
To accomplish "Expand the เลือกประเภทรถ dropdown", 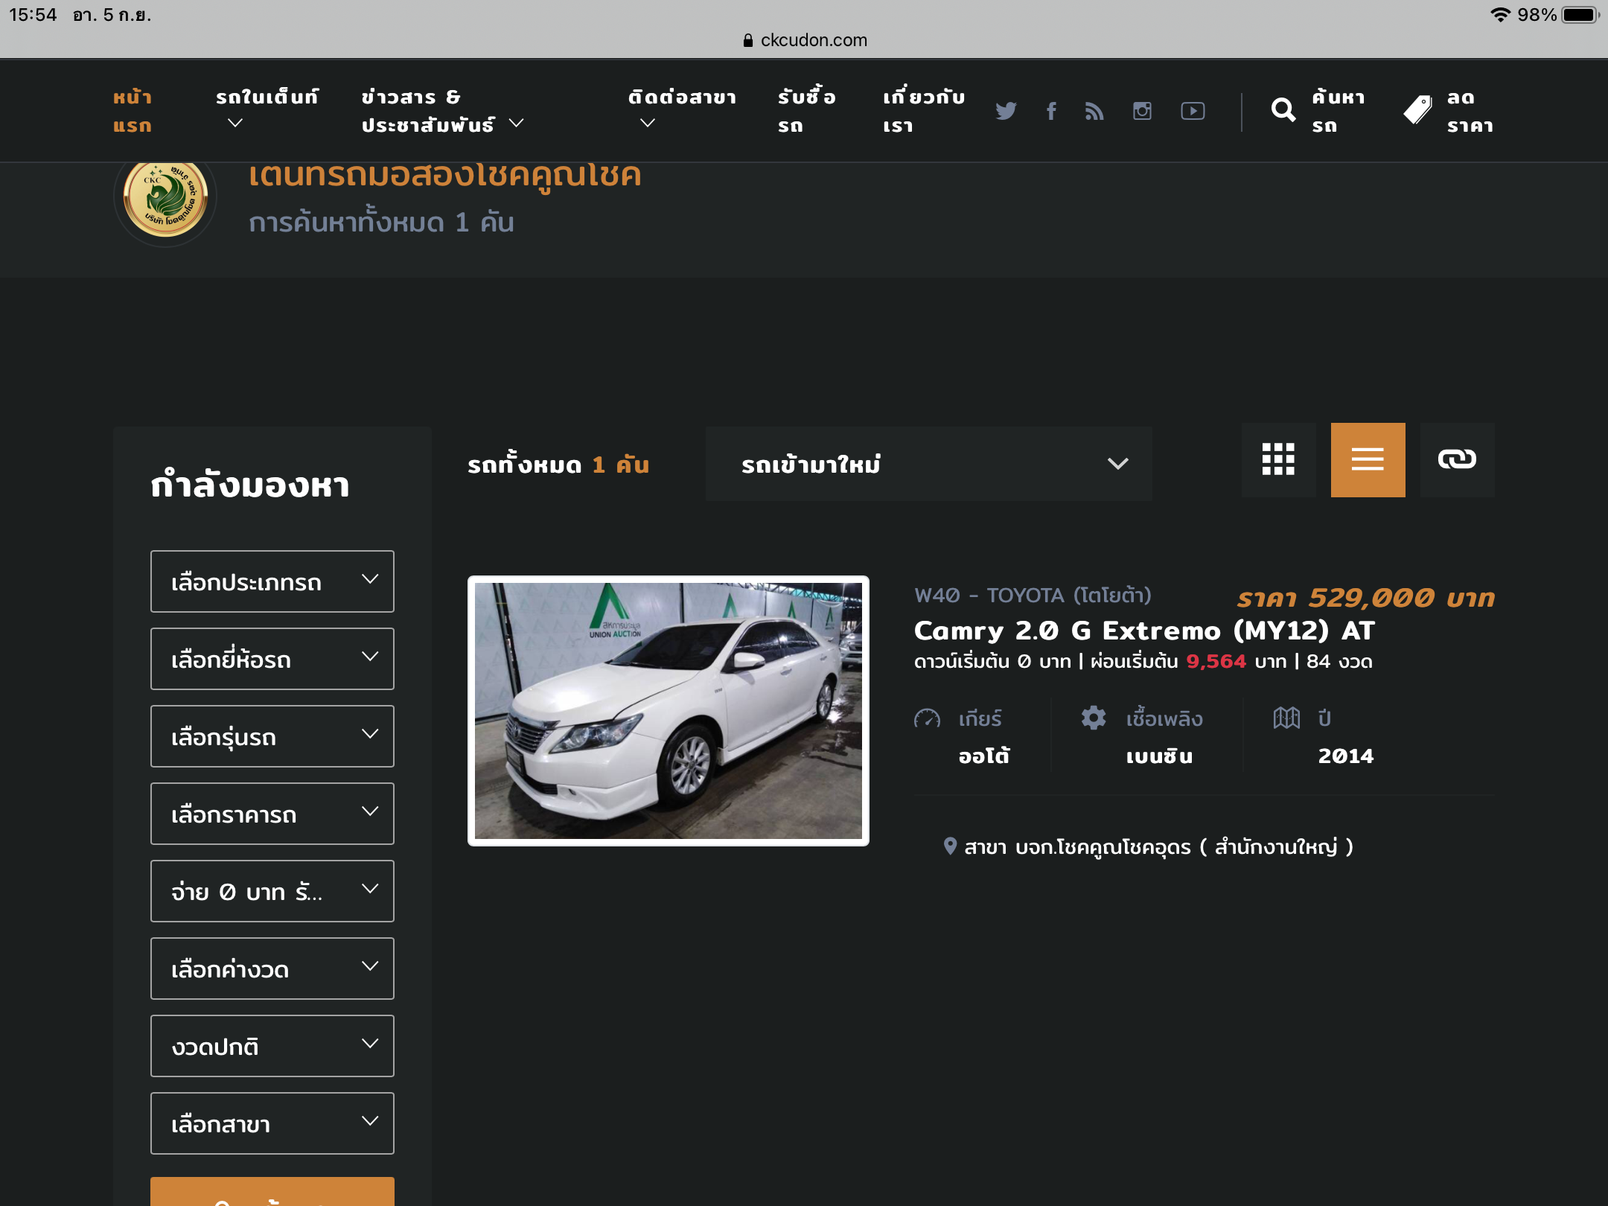I will [x=272, y=581].
